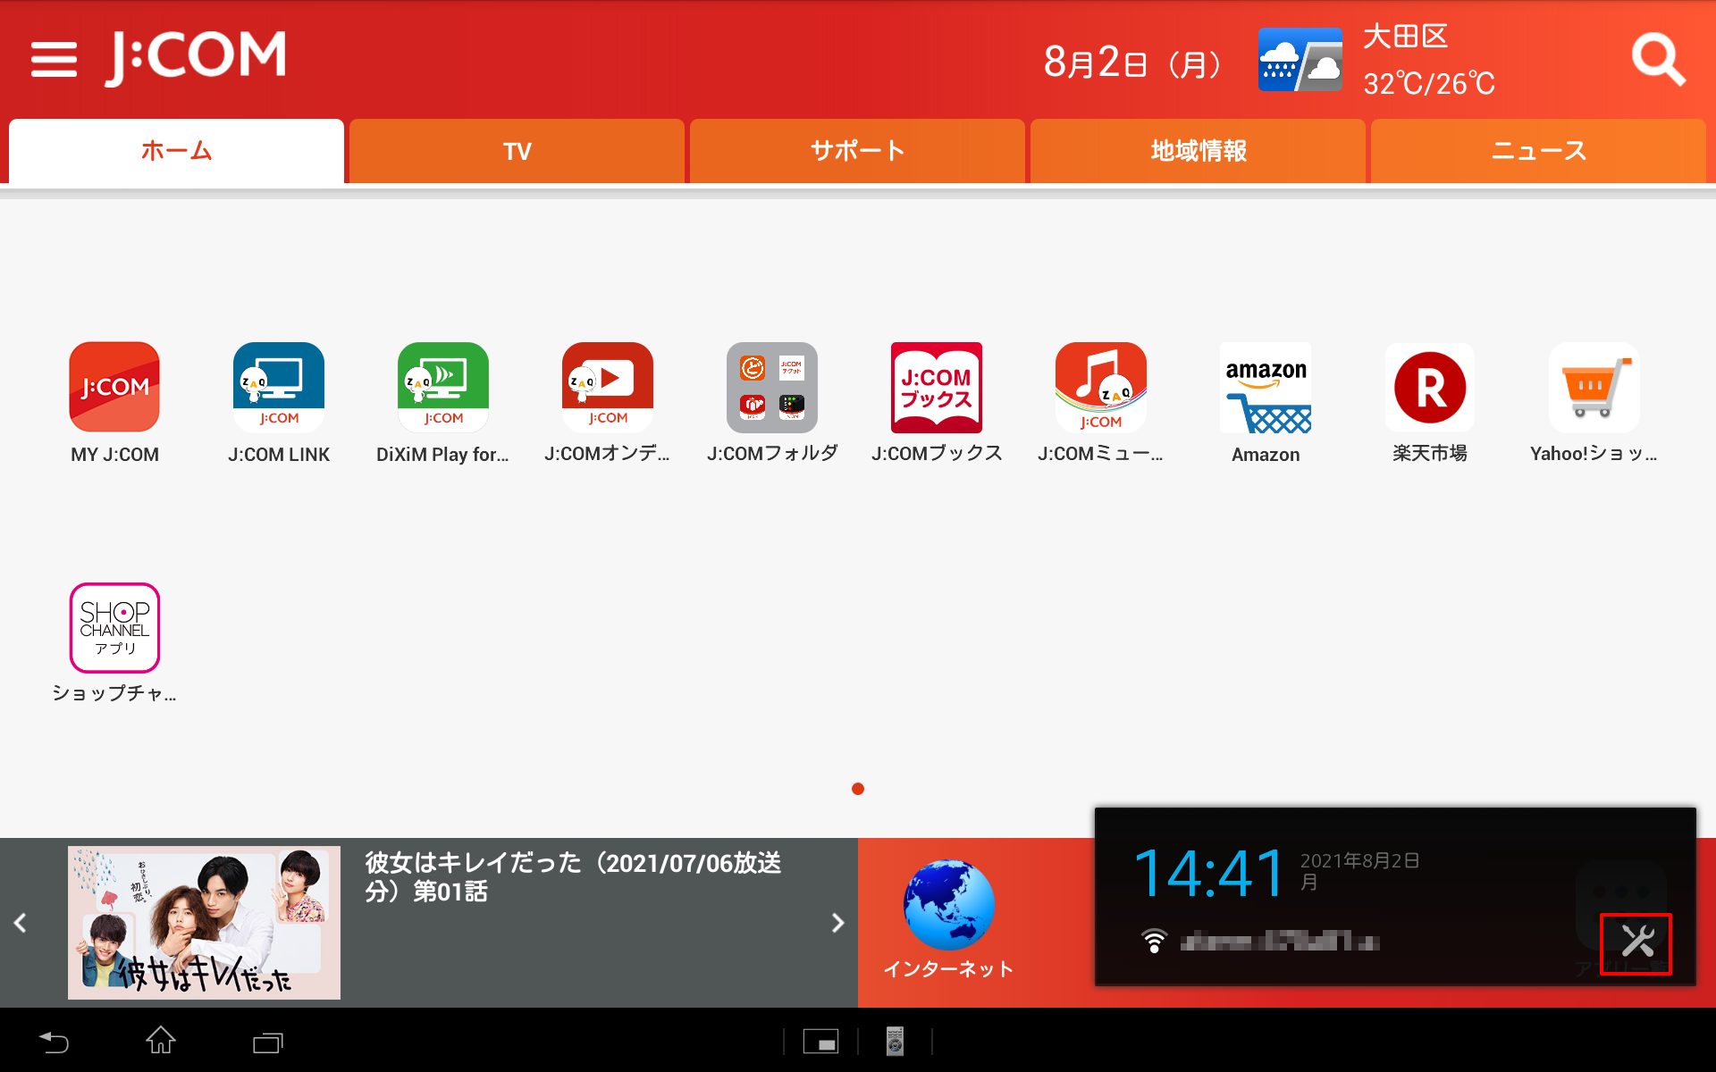
Task: Open the Internet globe icon
Action: click(x=948, y=904)
